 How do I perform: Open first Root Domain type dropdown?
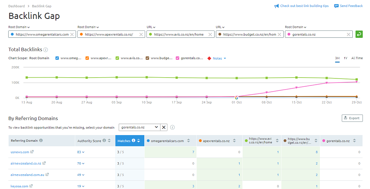pyautogui.click(x=19, y=27)
